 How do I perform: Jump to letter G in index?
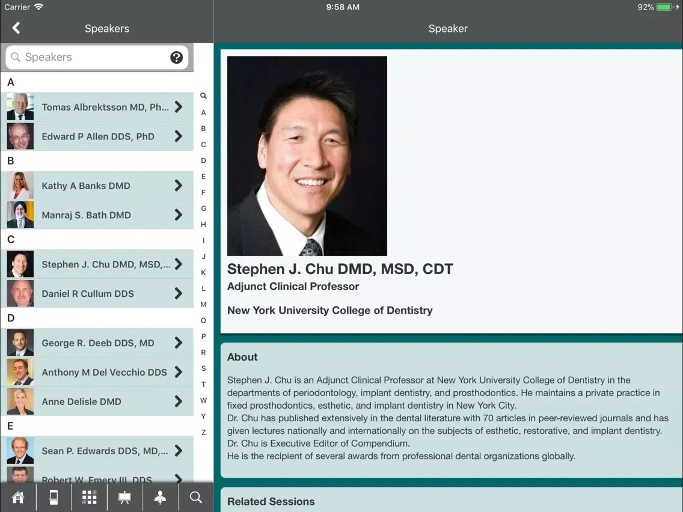tap(203, 209)
